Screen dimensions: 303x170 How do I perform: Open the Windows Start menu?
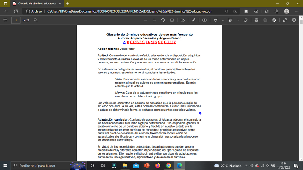(x=5, y=166)
